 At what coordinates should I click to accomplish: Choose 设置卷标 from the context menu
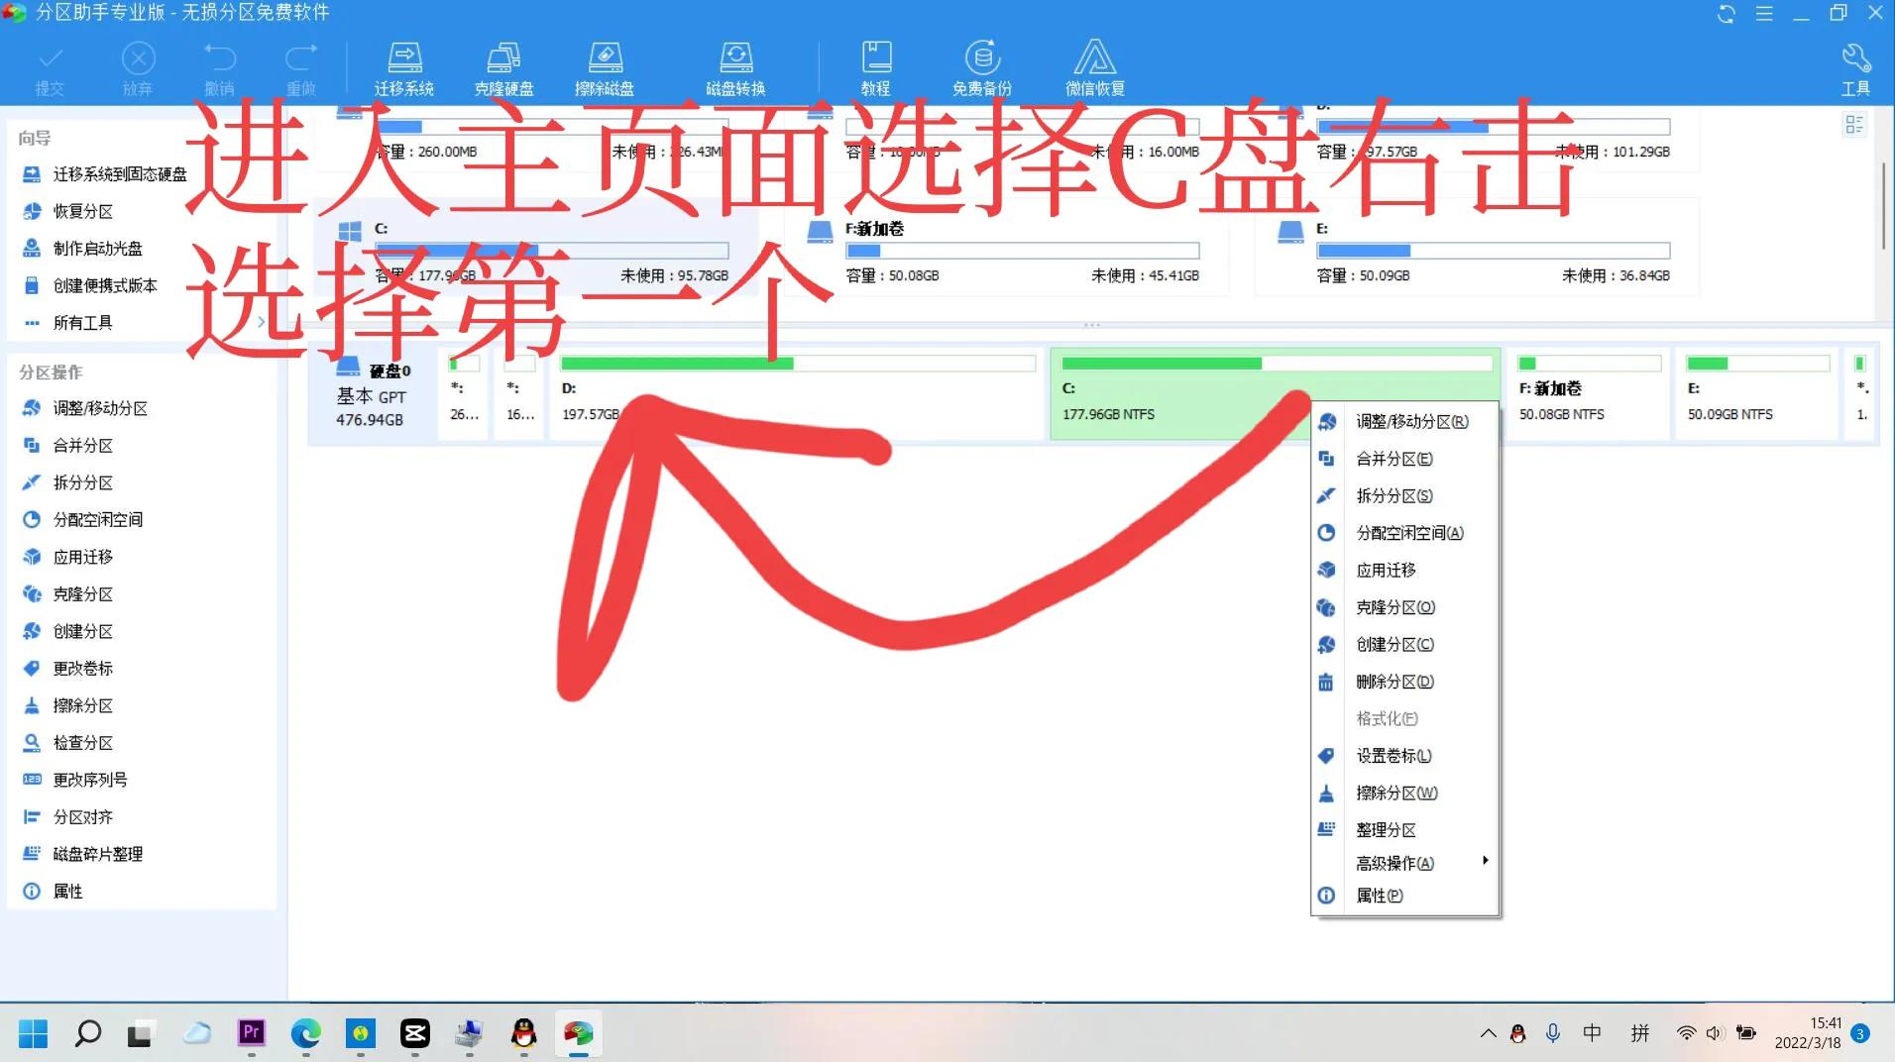[x=1391, y=755]
